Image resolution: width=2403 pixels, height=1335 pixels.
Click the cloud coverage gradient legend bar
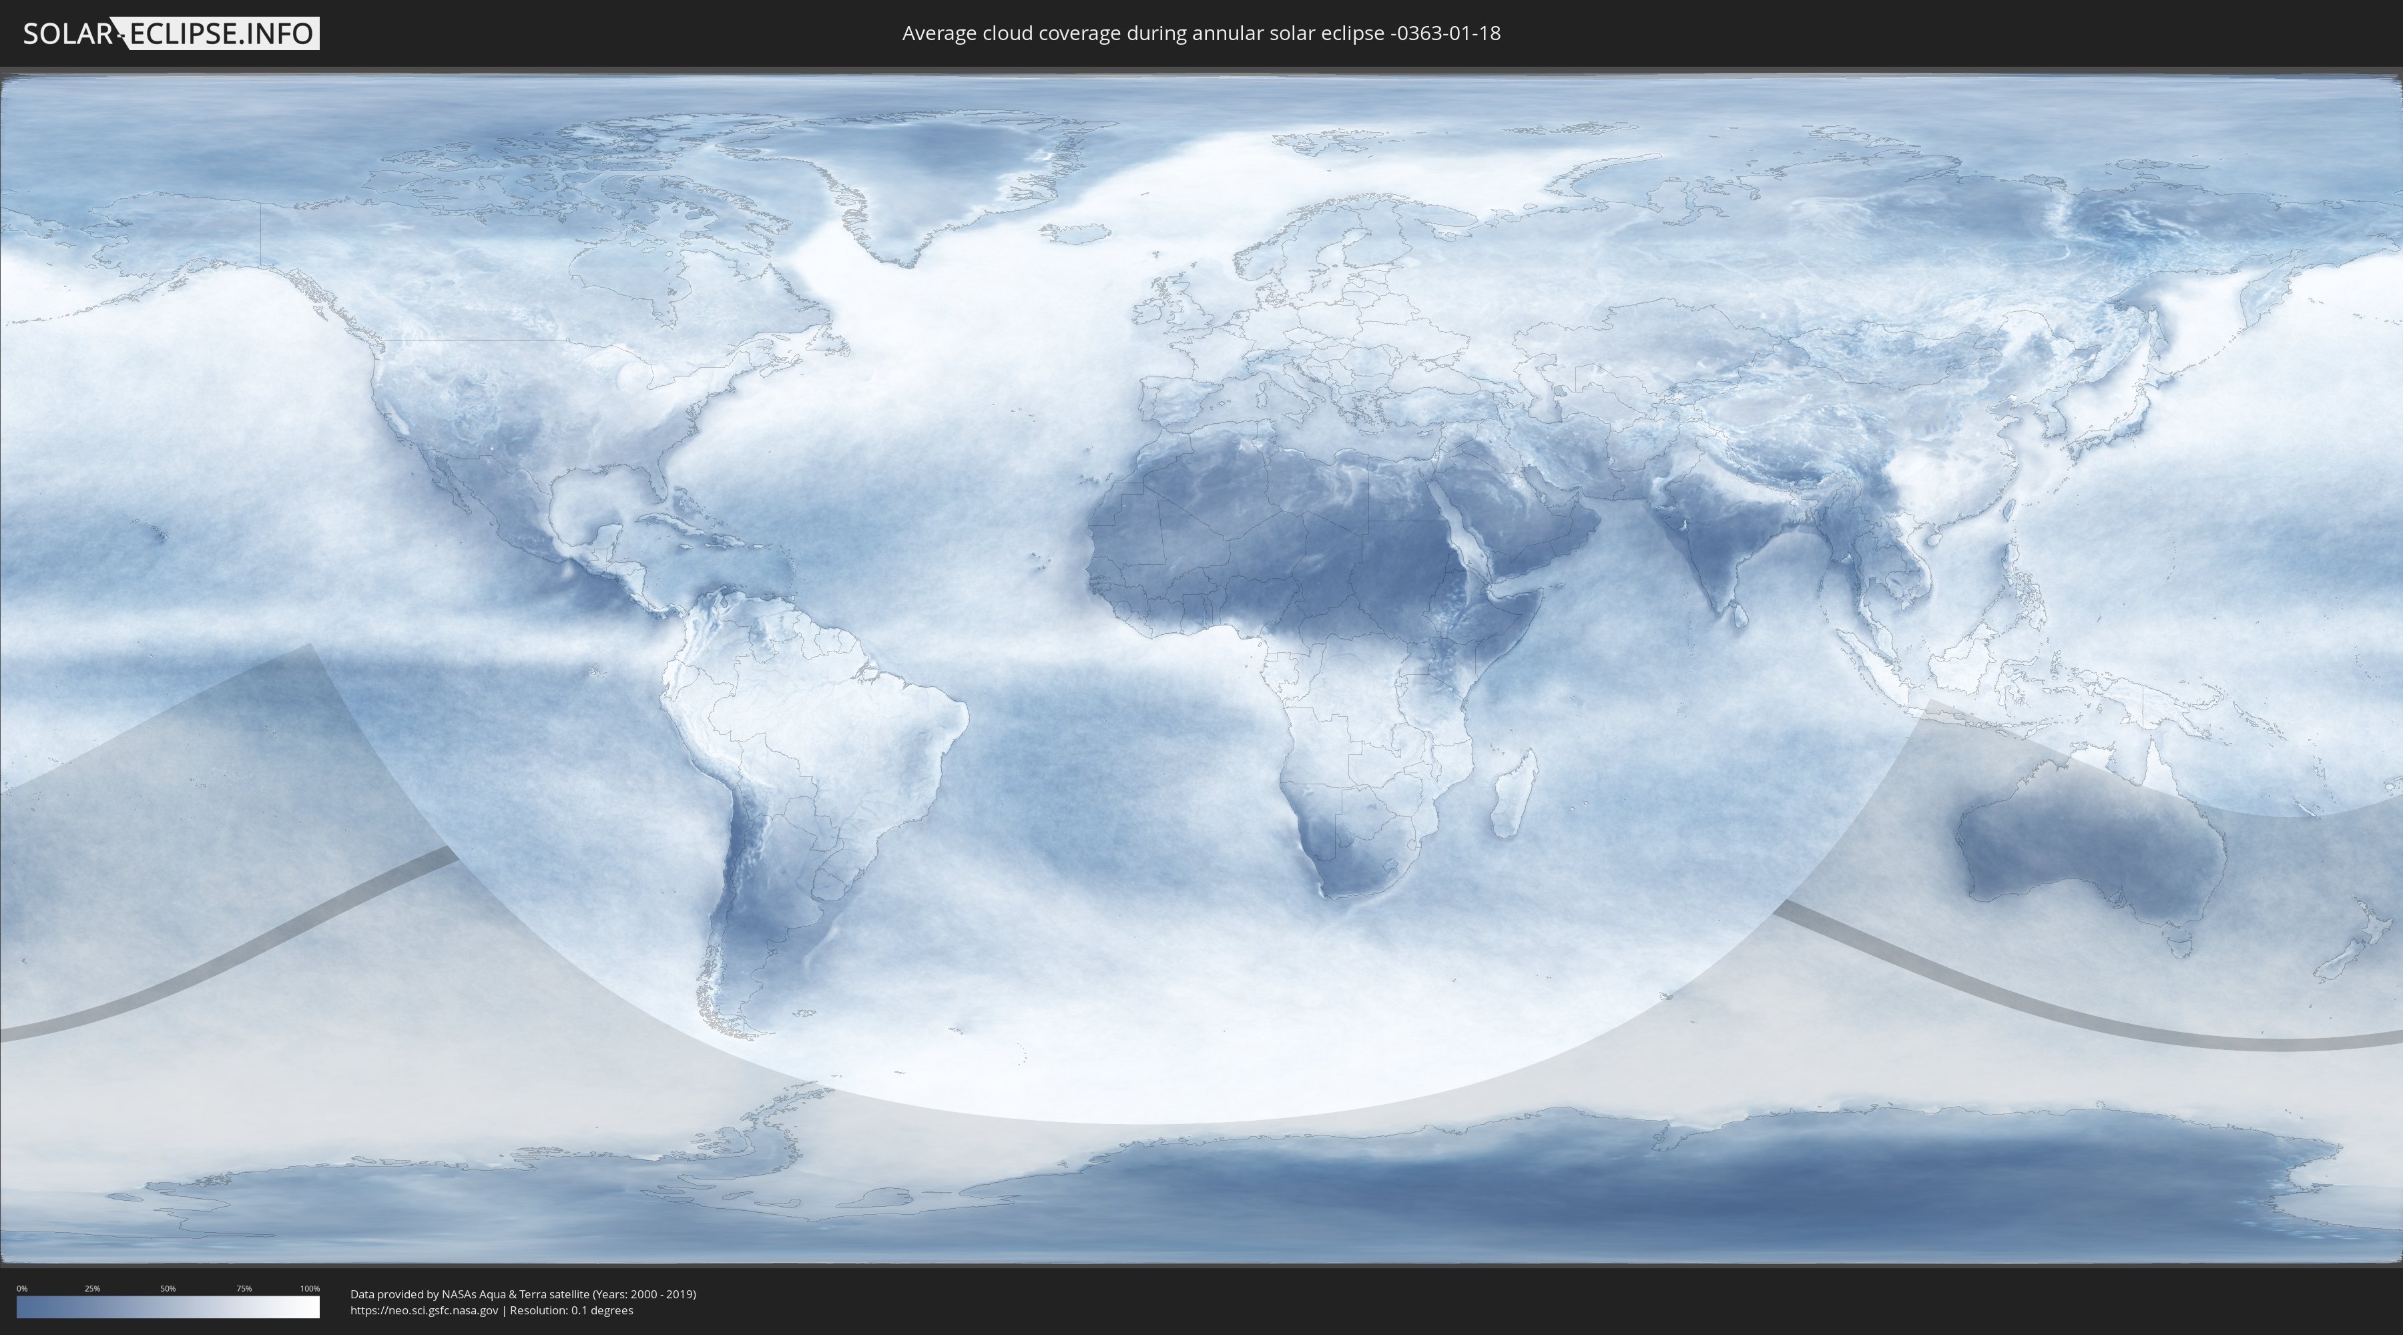coord(168,1307)
